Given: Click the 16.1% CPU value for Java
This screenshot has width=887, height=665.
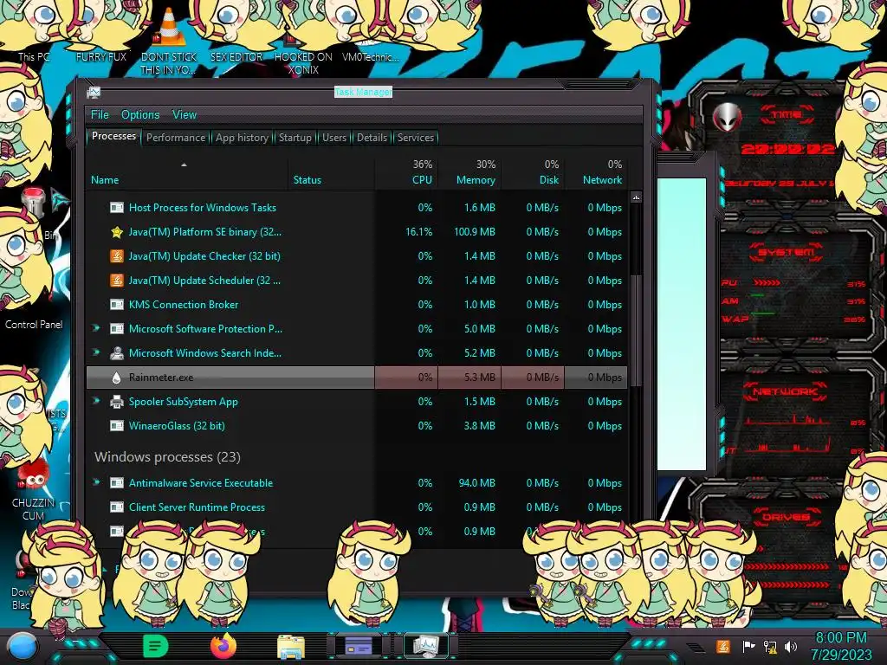Looking at the screenshot, I should tap(418, 232).
